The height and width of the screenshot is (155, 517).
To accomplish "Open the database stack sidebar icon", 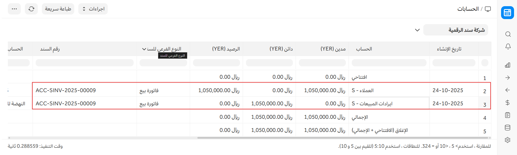I will click(508, 128).
